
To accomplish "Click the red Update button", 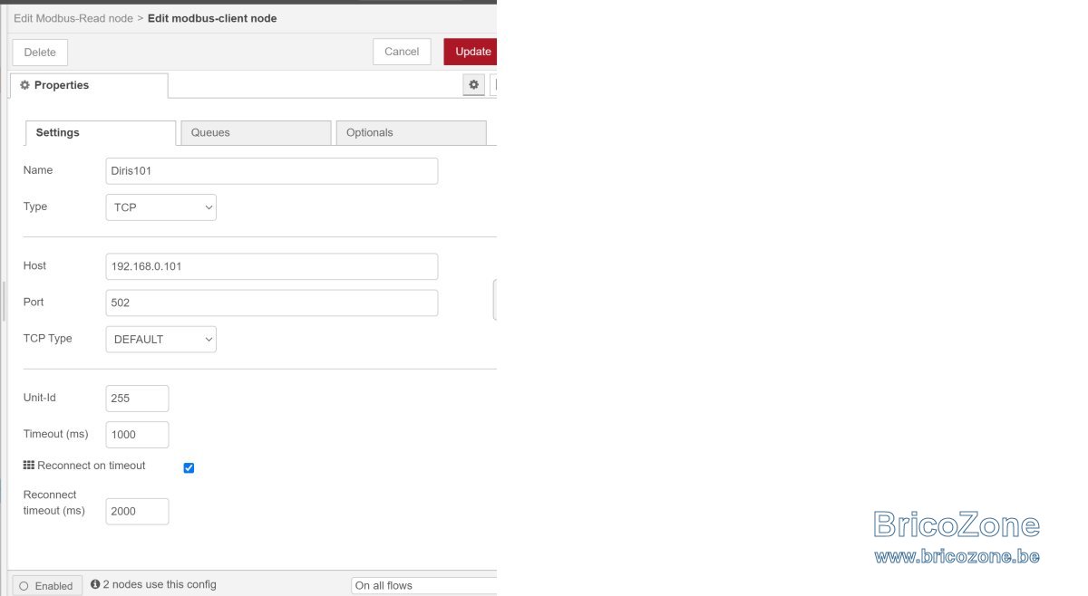I will pyautogui.click(x=471, y=52).
